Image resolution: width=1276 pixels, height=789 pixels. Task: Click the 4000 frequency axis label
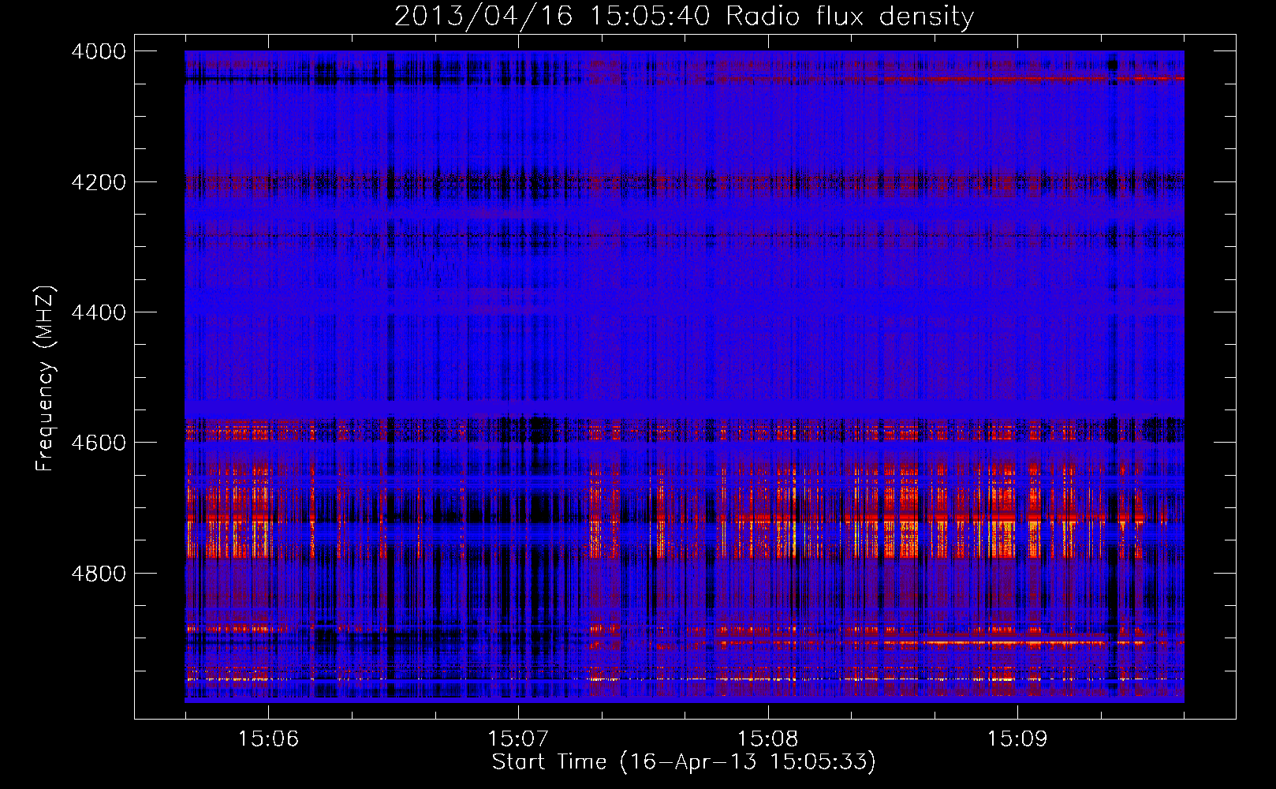pyautogui.click(x=98, y=51)
